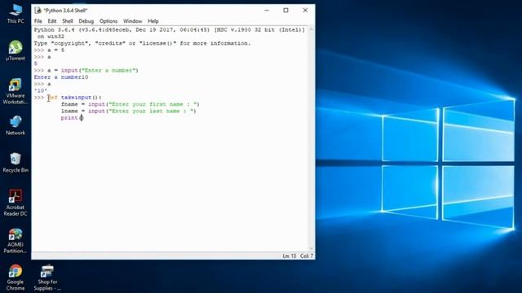Open the Edit menu
Image resolution: width=522 pixels, height=293 pixels.
tap(52, 21)
